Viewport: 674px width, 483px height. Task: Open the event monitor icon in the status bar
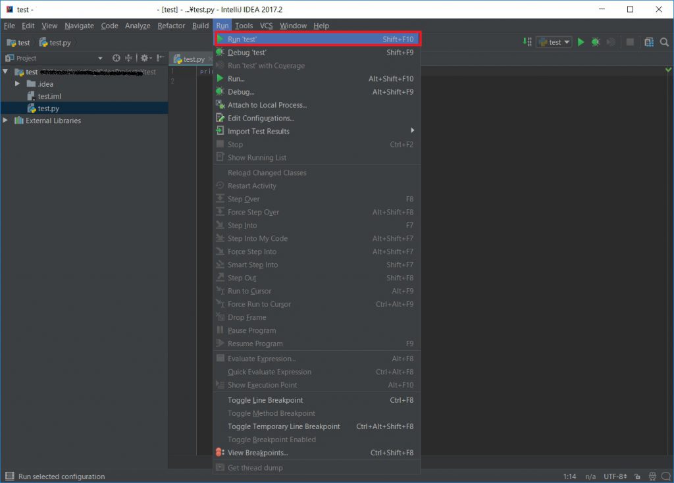click(x=652, y=476)
